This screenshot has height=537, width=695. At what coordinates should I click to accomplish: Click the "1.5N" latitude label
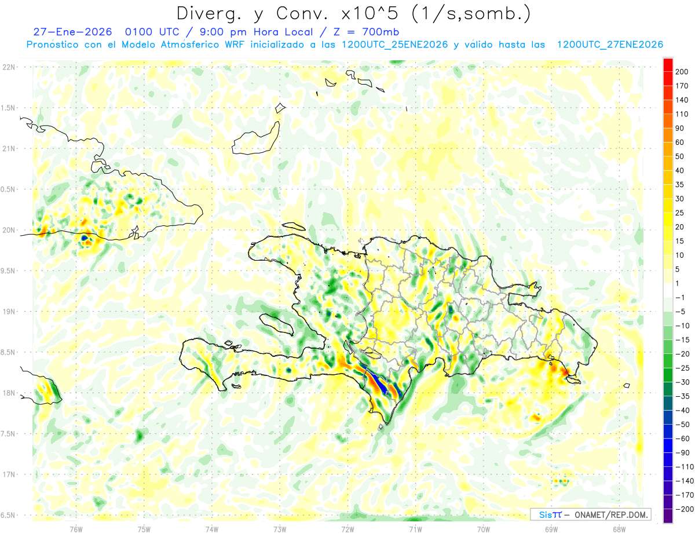click(9, 108)
